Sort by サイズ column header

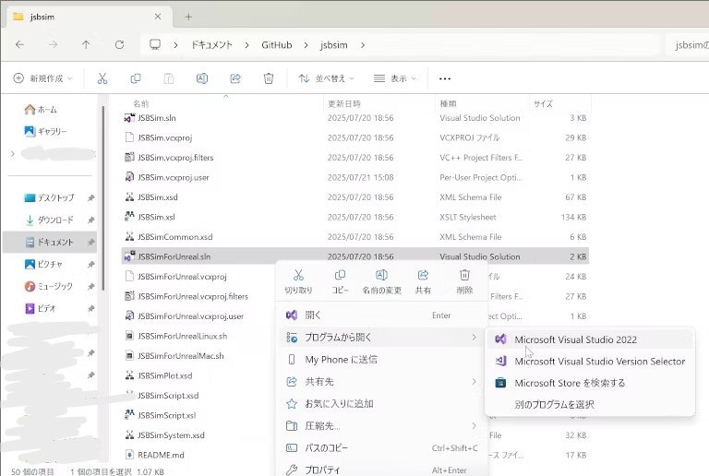point(543,104)
